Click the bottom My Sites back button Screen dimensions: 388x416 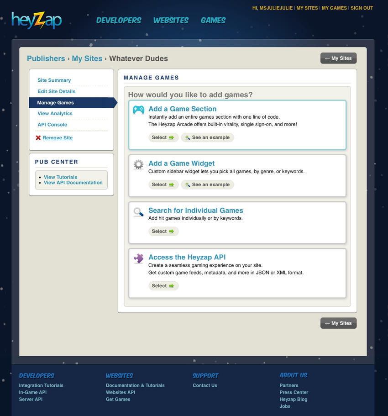pyautogui.click(x=338, y=323)
